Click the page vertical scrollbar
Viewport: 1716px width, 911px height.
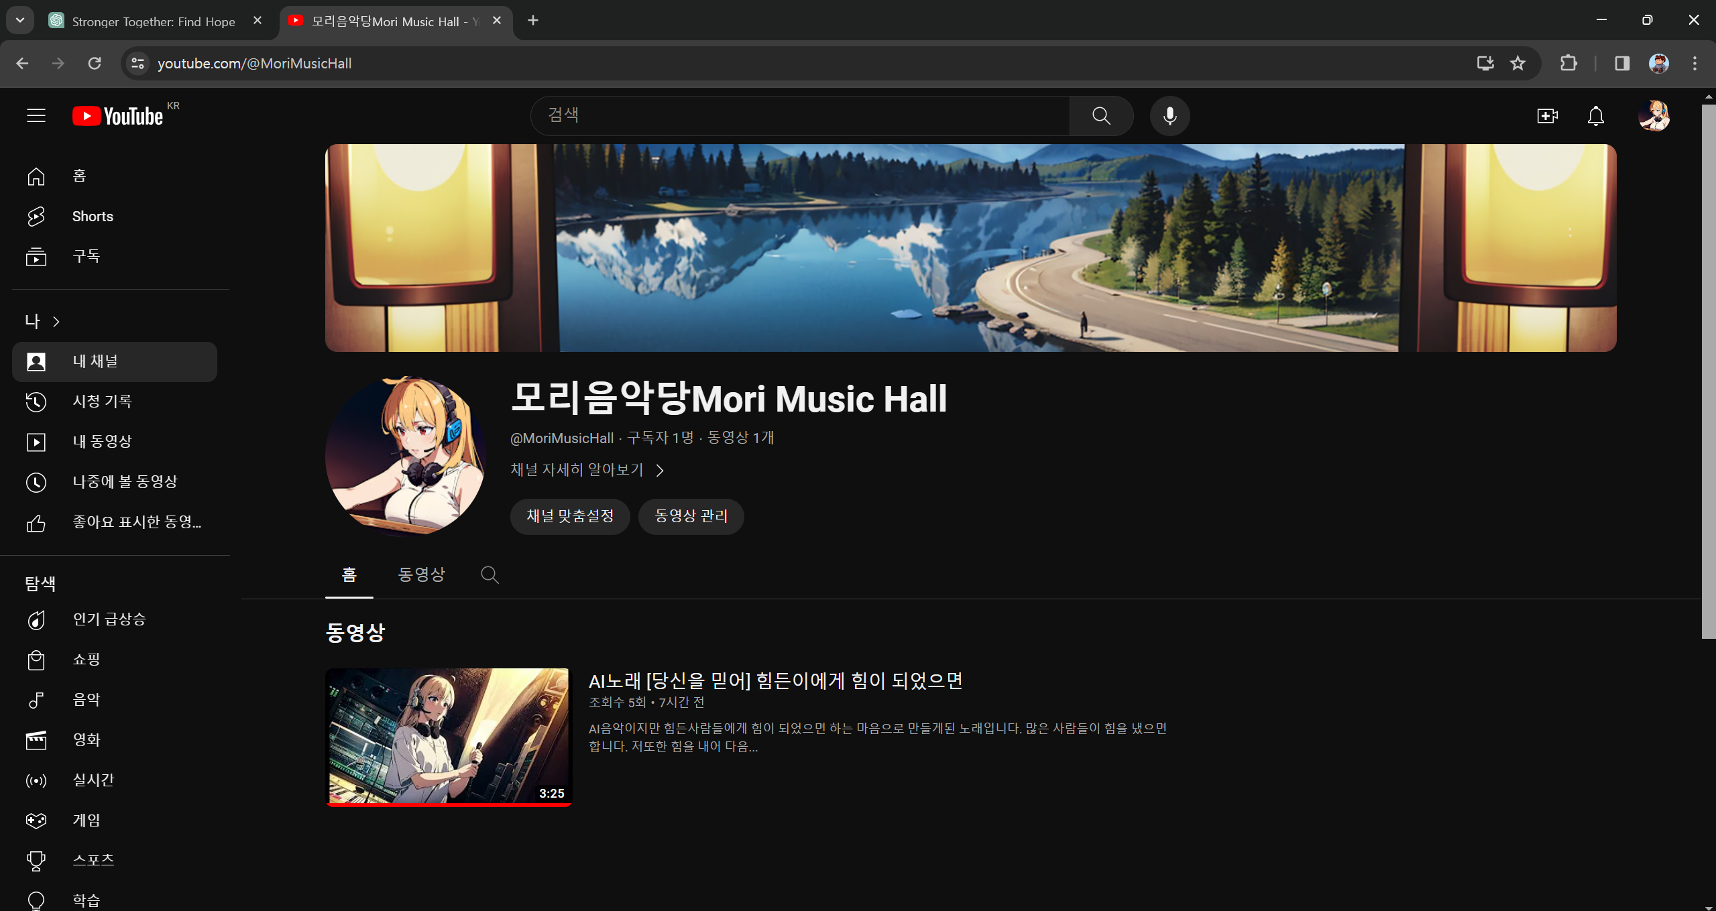click(x=1708, y=369)
